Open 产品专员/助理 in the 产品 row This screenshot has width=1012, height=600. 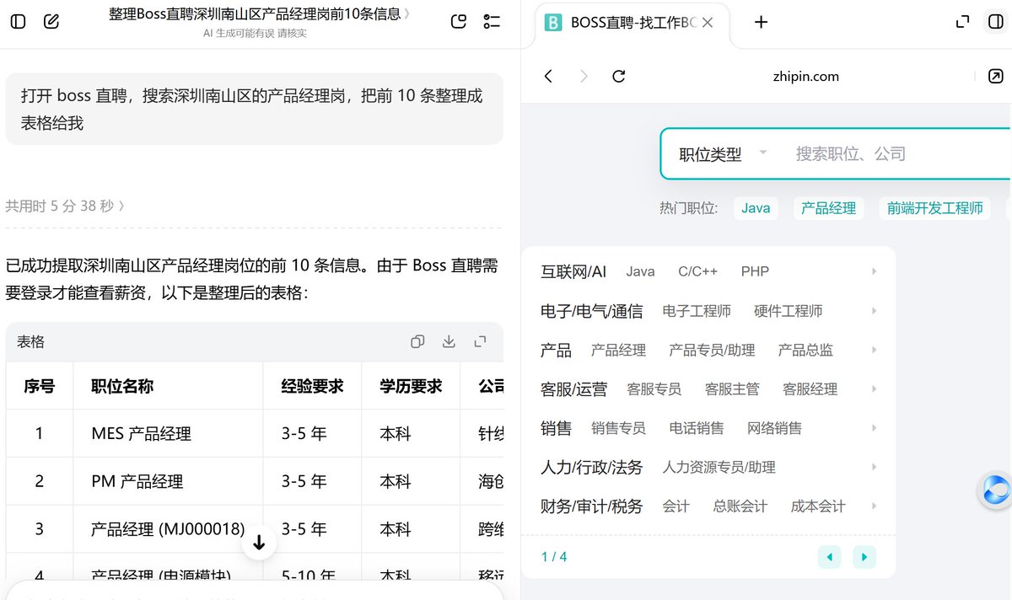click(712, 351)
